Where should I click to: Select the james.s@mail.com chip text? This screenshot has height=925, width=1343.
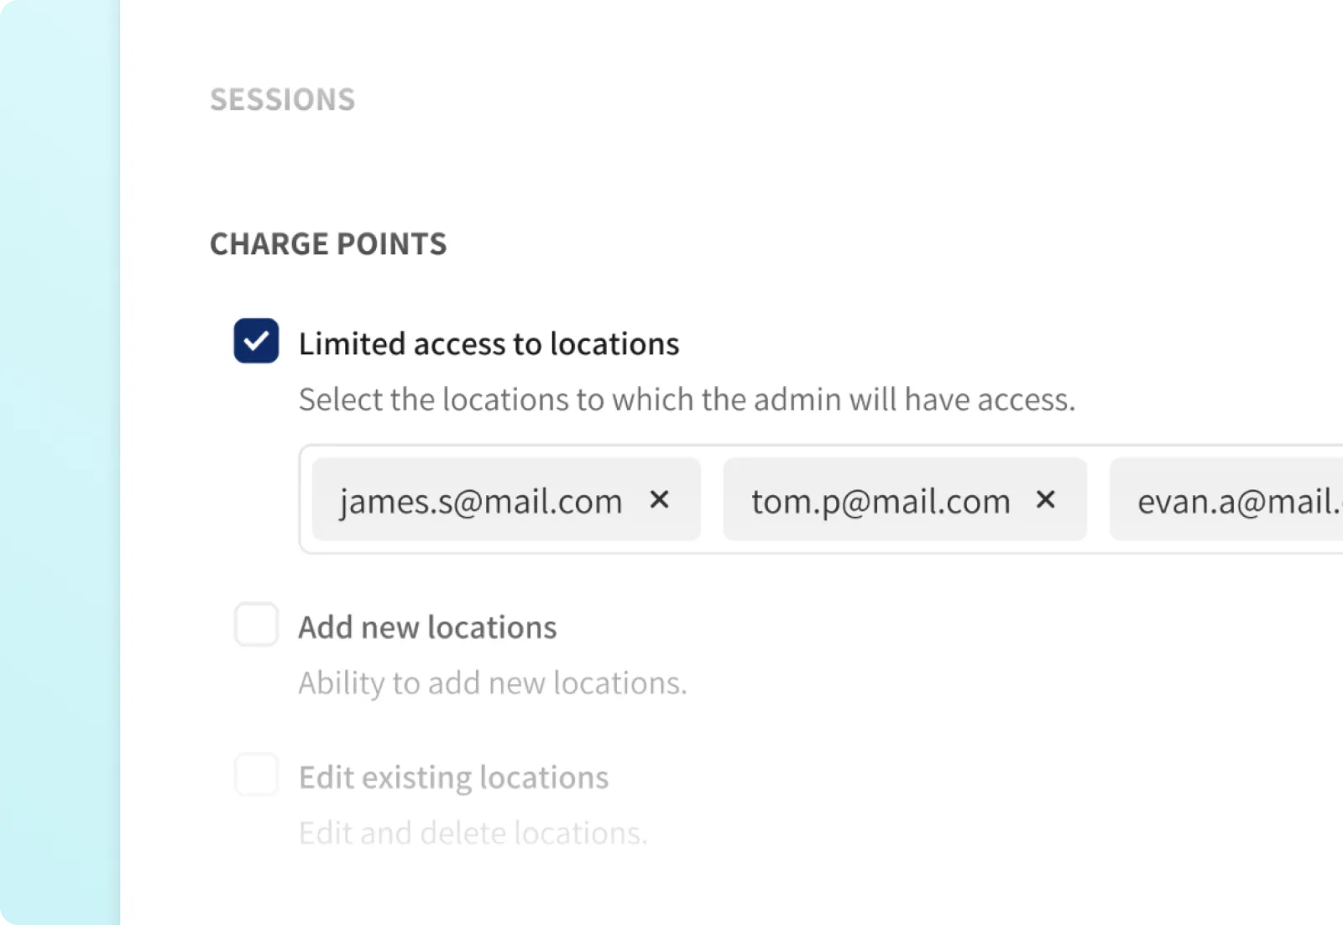click(481, 502)
